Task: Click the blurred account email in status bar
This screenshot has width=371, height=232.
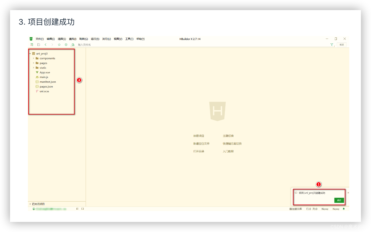Action: tap(51, 209)
